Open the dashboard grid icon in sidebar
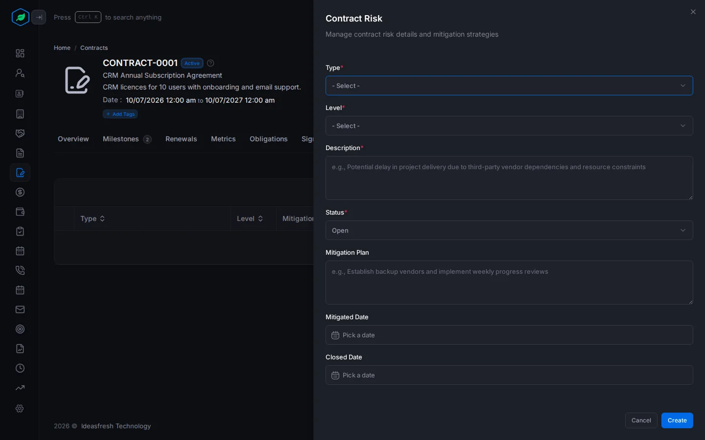 (x=20, y=53)
